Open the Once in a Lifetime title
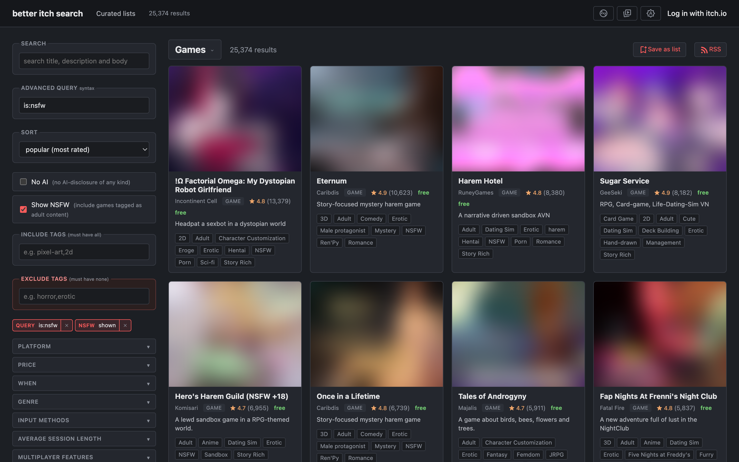This screenshot has width=739, height=462. click(348, 396)
